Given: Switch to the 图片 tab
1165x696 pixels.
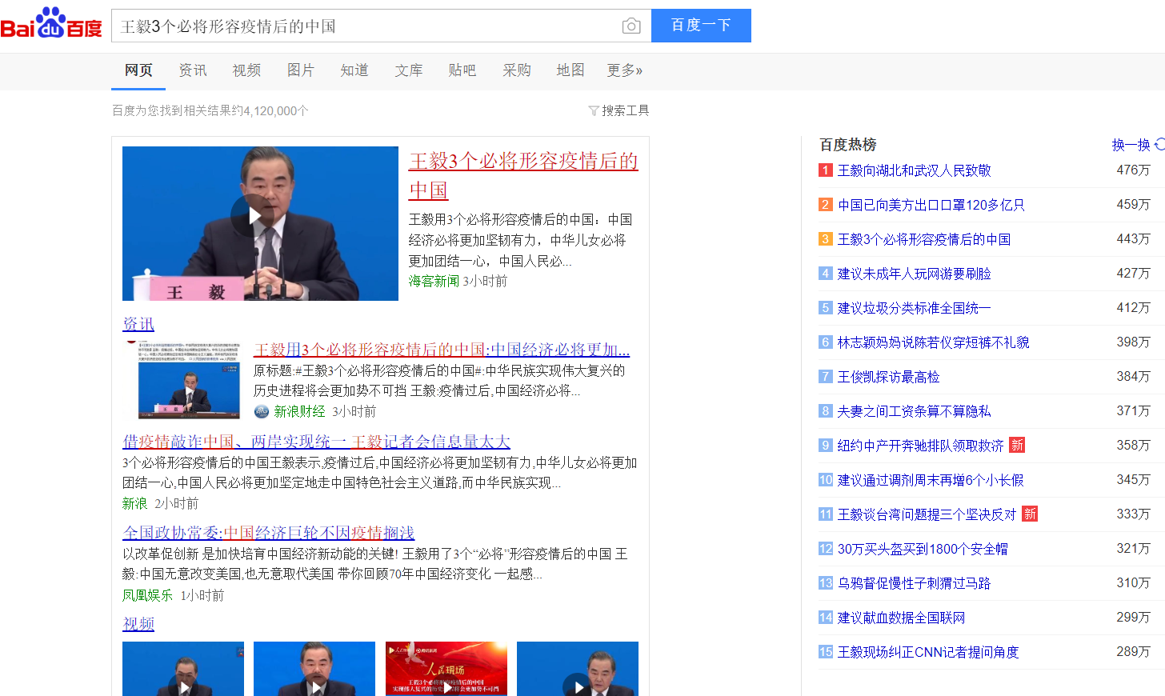Looking at the screenshot, I should click(x=301, y=70).
